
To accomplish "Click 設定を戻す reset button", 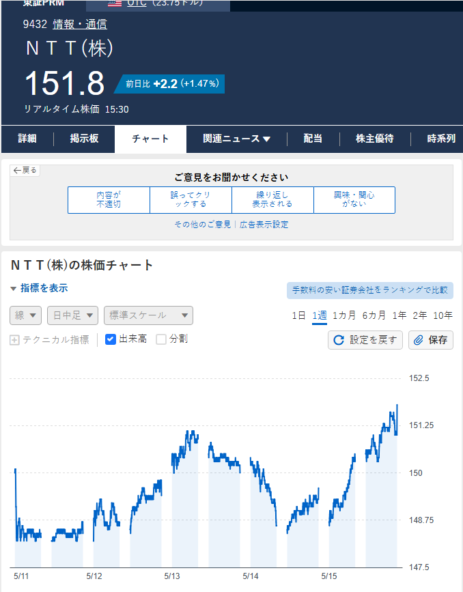I will [365, 340].
